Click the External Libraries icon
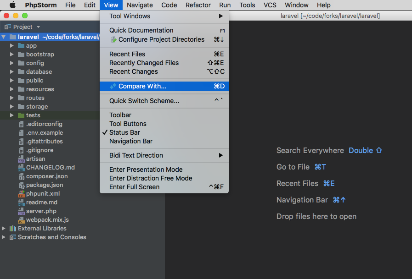Image resolution: width=412 pixels, height=279 pixels. pos(12,229)
